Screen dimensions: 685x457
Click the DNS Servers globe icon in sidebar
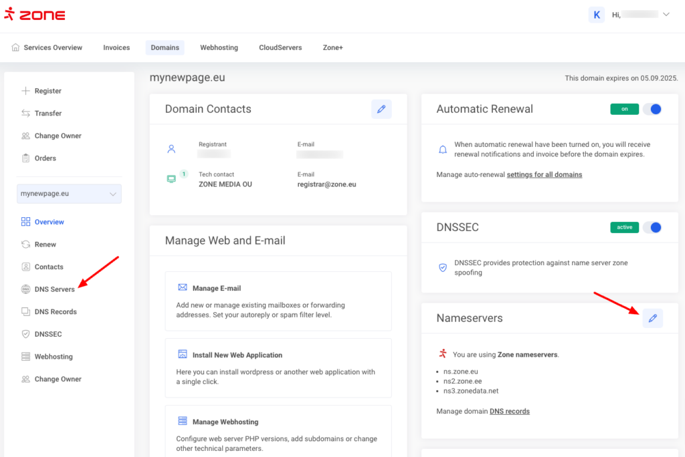[x=25, y=289]
